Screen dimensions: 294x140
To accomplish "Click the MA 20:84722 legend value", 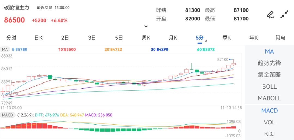I will [113, 50].
